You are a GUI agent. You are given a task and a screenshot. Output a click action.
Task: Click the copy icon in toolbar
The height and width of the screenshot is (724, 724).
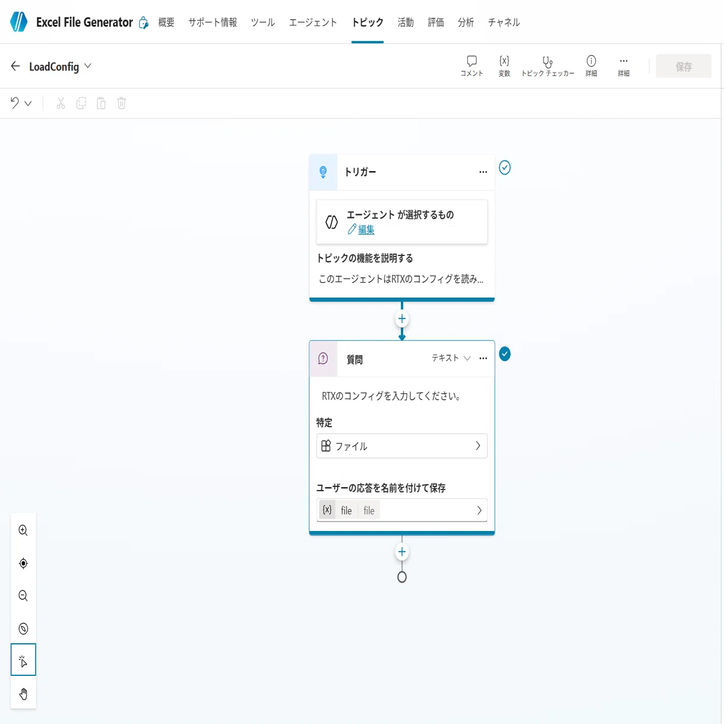point(81,103)
